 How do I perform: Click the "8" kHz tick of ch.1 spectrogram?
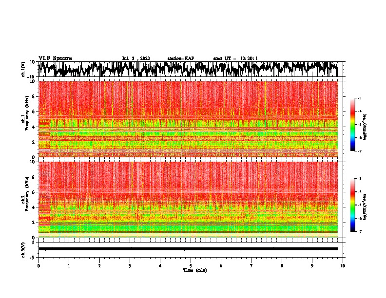pos(34,96)
